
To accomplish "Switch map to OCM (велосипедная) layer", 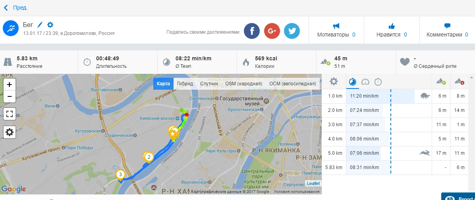I will coord(293,83).
